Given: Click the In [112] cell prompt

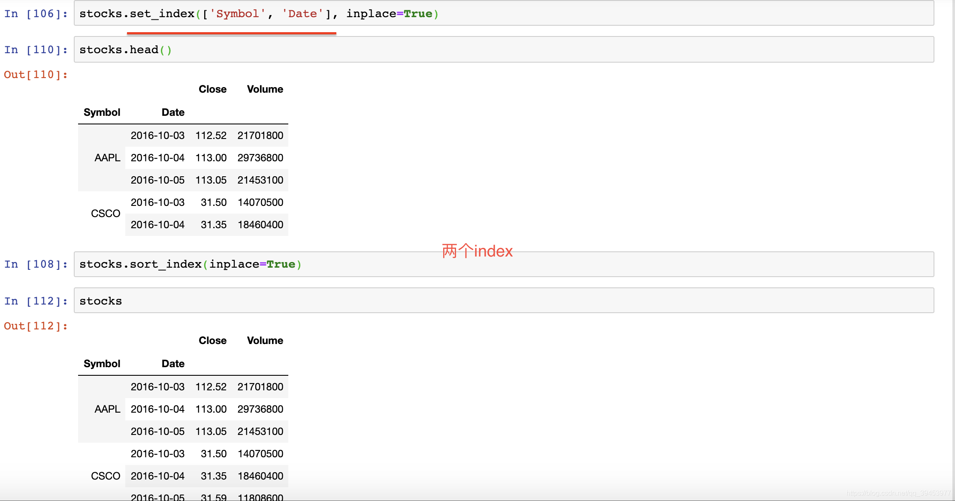Looking at the screenshot, I should click(36, 301).
